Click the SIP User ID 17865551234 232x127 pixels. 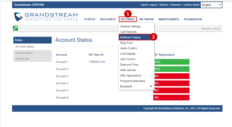click(x=97, y=62)
